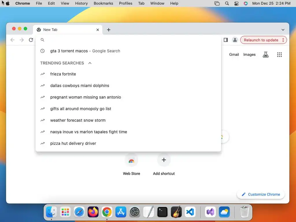296x222 pixels.
Task: Open the File menu
Action: tap(39, 3)
